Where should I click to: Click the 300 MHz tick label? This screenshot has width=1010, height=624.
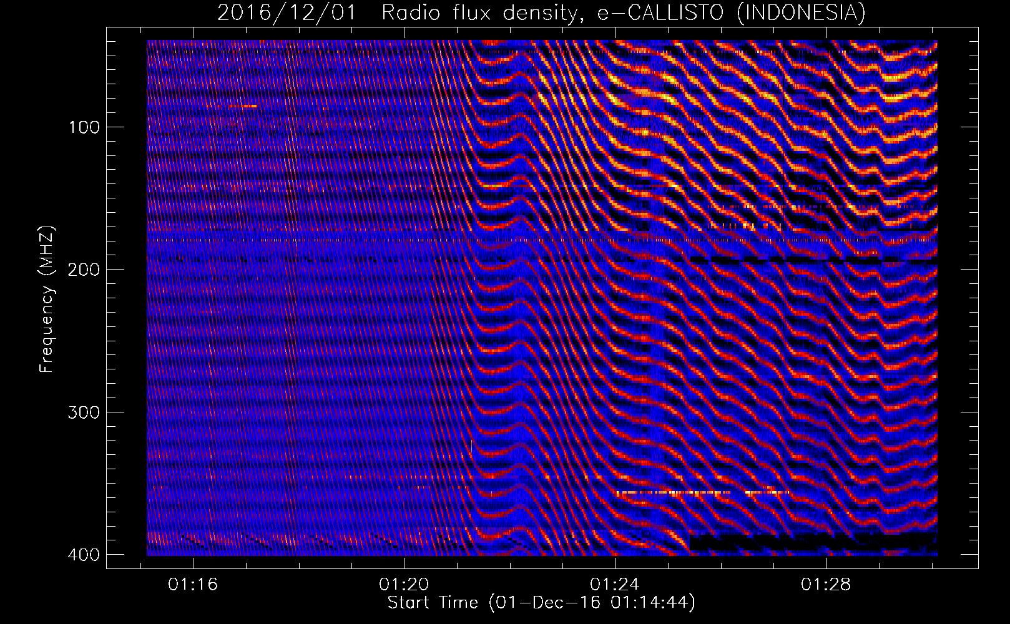pos(83,412)
